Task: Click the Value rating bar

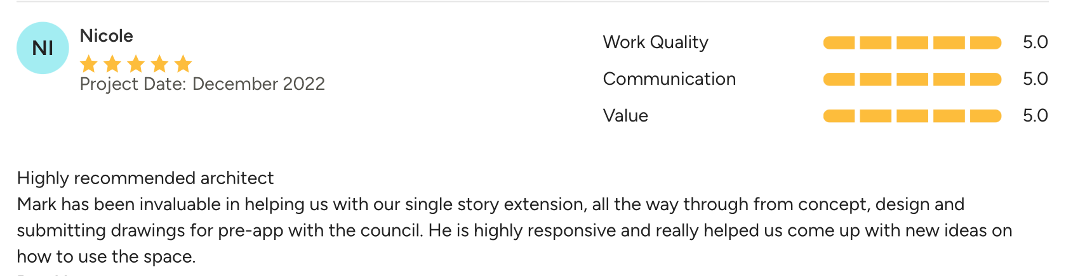Action: click(x=912, y=116)
